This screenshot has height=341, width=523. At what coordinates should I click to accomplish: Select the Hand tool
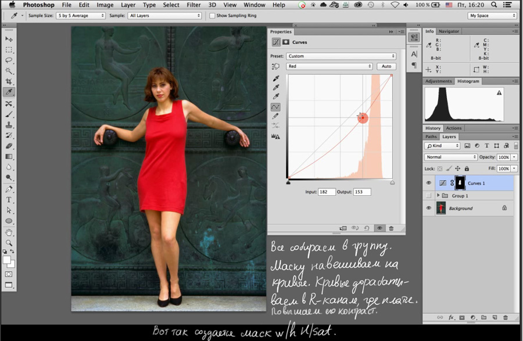click(x=9, y=232)
